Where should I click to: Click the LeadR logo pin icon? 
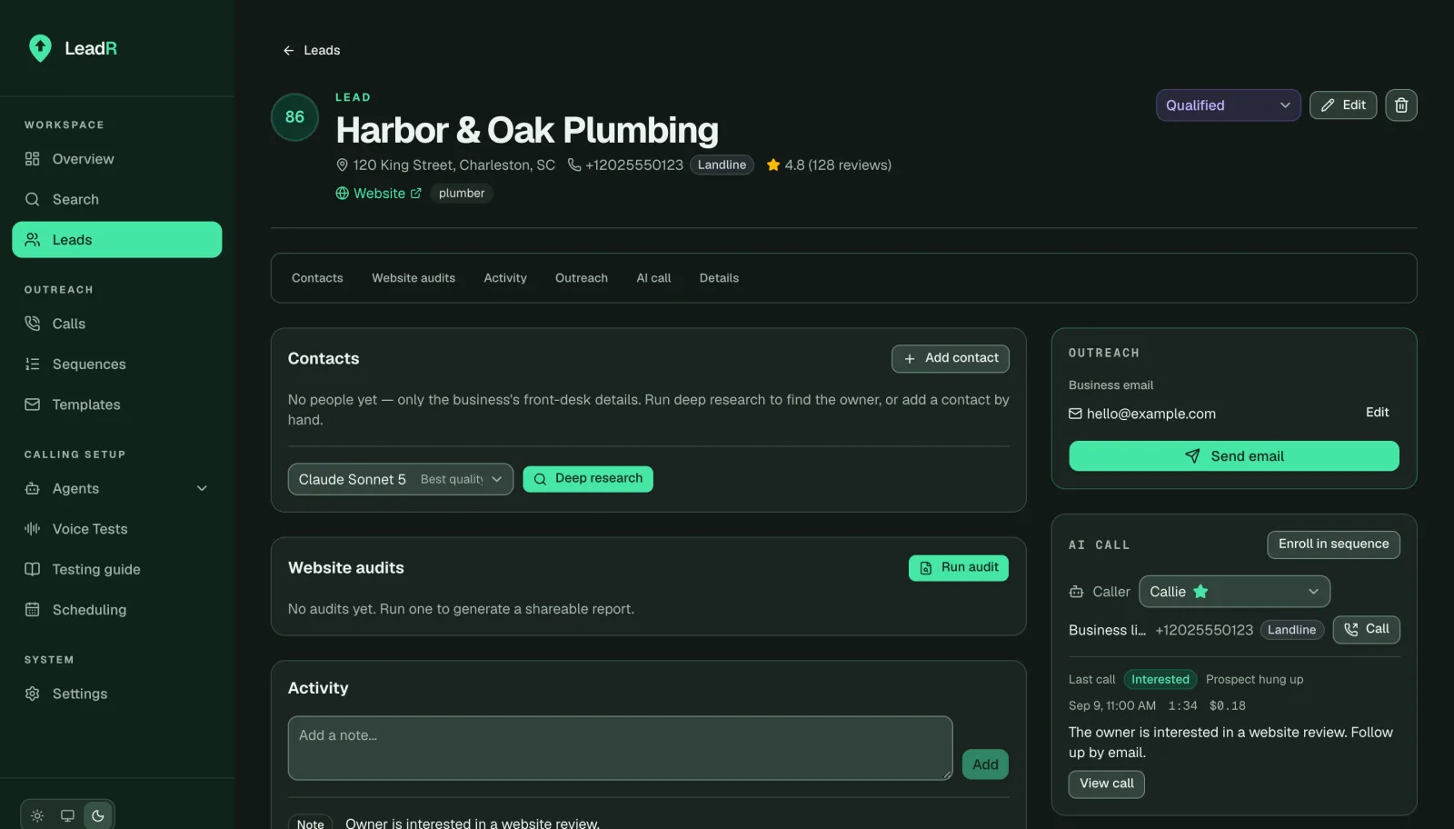[x=40, y=48]
